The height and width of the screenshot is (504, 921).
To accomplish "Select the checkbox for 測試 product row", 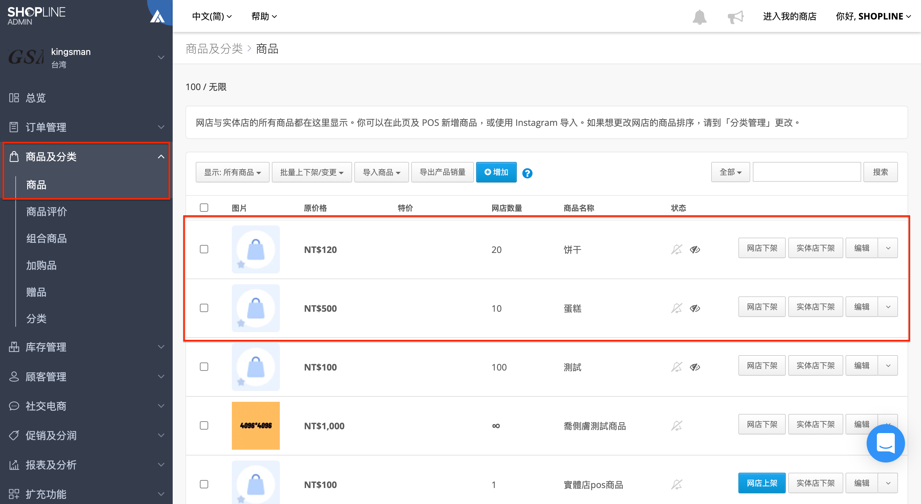I will pyautogui.click(x=204, y=366).
